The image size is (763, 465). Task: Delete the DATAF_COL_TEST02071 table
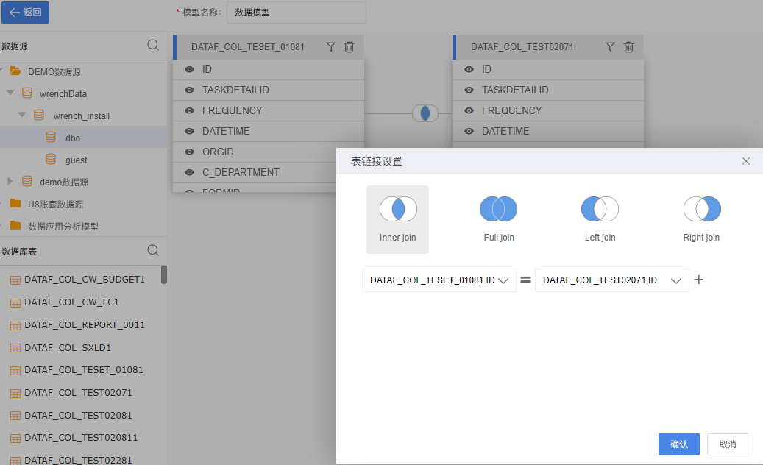tap(628, 46)
